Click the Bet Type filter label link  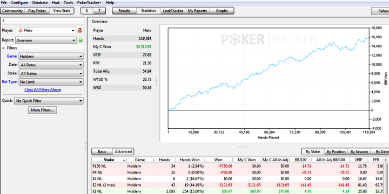[x=10, y=82]
